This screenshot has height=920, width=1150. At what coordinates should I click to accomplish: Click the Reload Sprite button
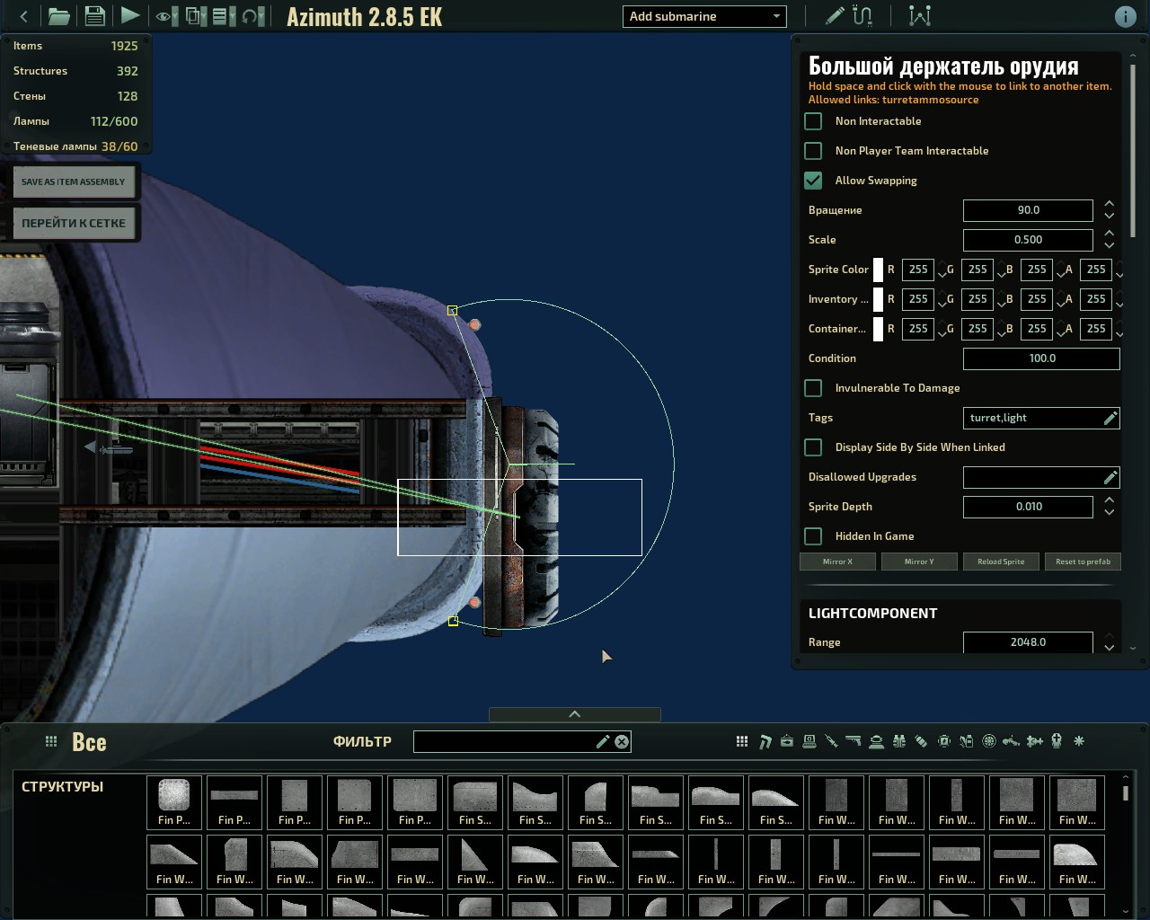1001,562
